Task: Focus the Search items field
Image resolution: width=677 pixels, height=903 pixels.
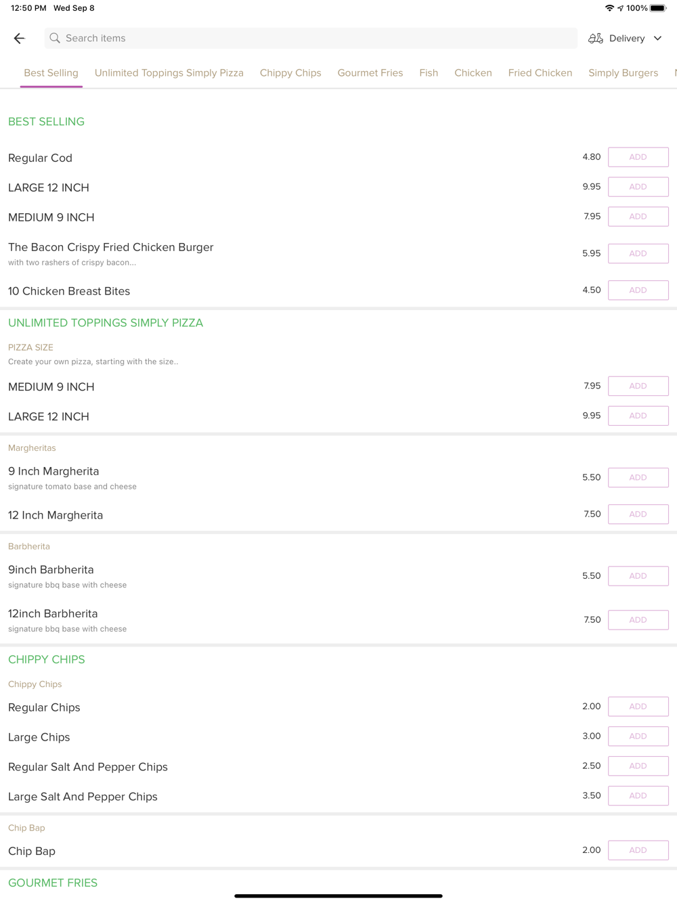Action: tap(311, 39)
